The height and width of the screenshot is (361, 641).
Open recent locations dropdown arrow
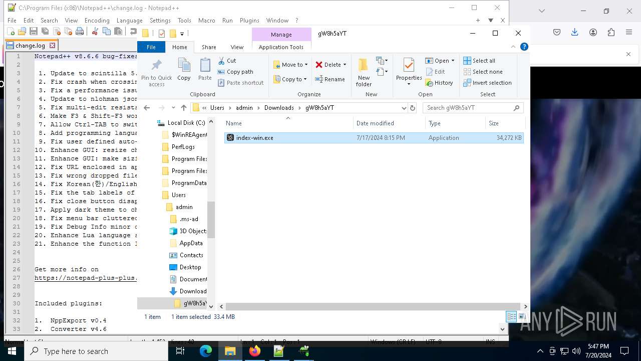173,108
